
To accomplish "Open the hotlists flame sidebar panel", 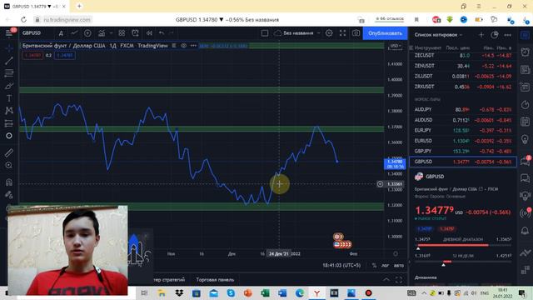I will pyautogui.click(x=526, y=105).
